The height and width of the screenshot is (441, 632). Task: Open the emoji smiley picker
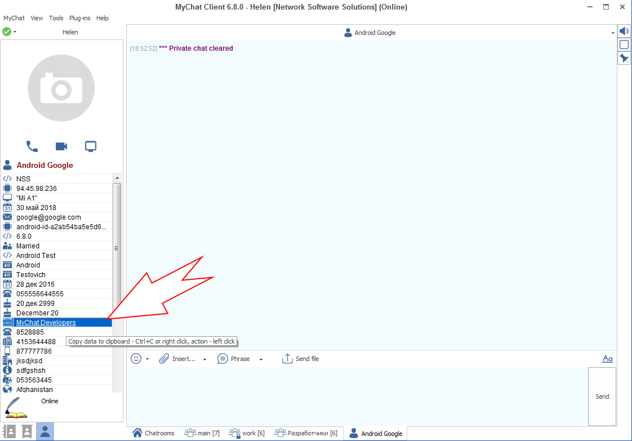[x=136, y=359]
